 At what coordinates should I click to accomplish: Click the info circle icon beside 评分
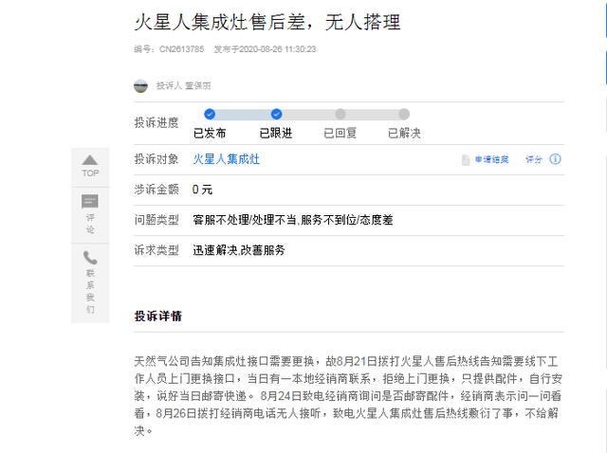click(555, 159)
